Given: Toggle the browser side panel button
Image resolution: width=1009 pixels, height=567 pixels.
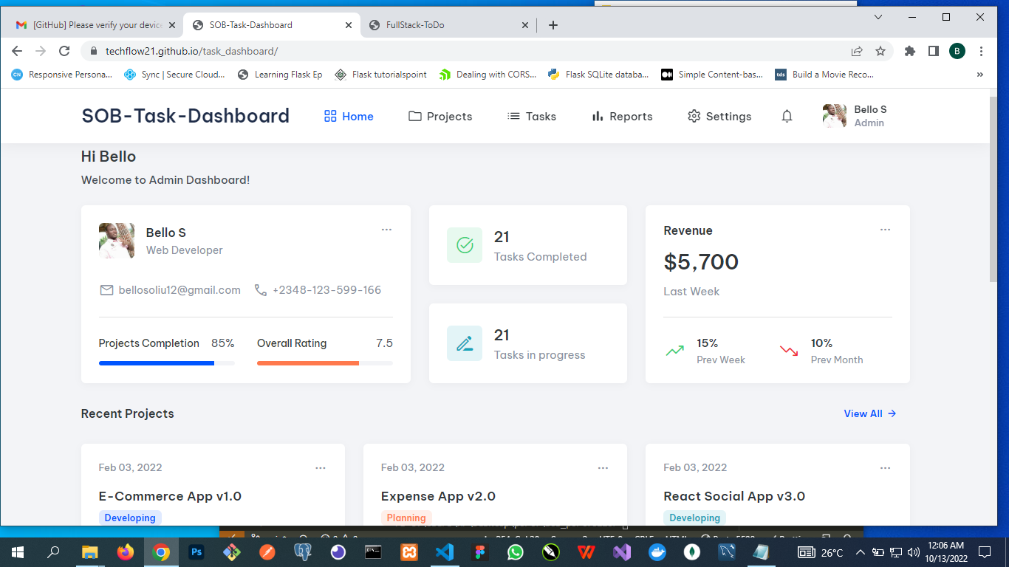Looking at the screenshot, I should pos(934,51).
